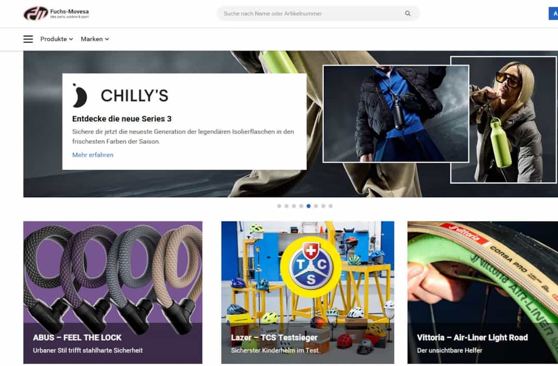
Task: Select the first carousel dot
Action: [279, 206]
